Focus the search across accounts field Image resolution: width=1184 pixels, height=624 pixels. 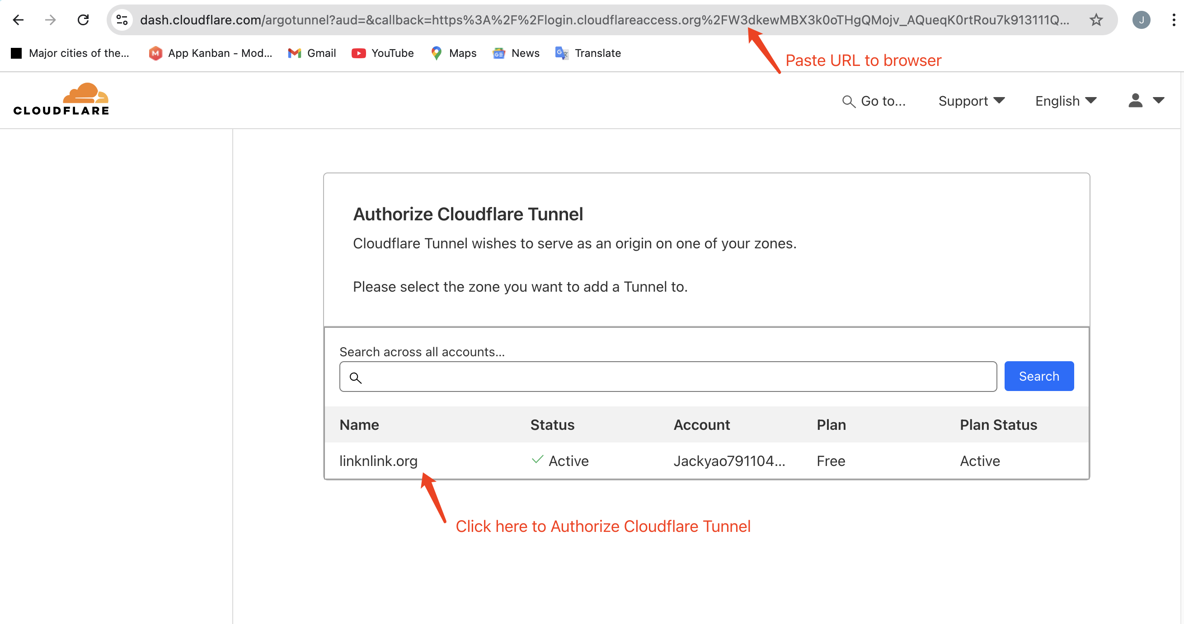pos(667,377)
